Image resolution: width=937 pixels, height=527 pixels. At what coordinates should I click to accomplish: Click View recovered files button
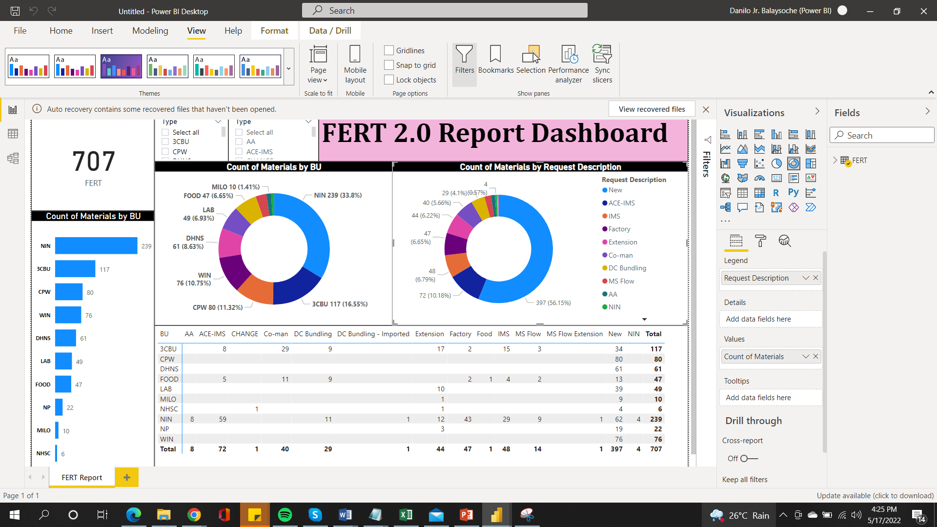tap(652, 109)
